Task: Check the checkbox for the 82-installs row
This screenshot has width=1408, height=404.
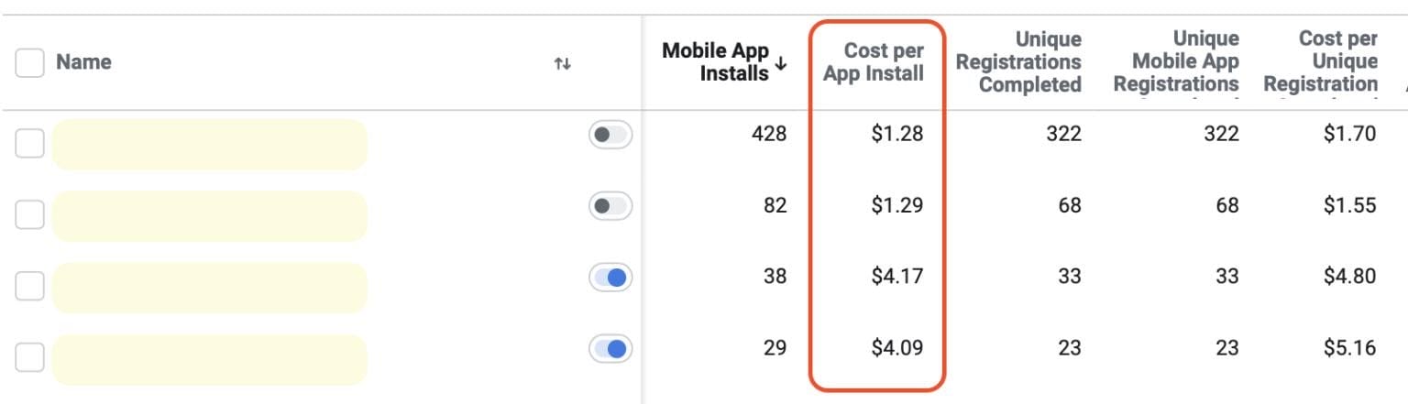Action: coord(29,214)
